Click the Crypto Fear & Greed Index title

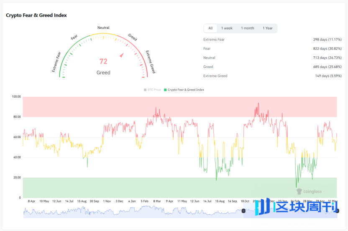click(x=36, y=15)
